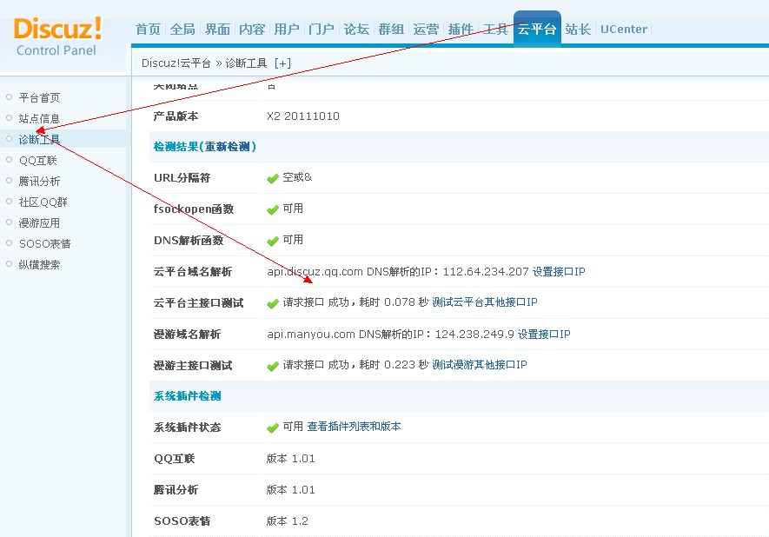The image size is (769, 537).
Task: Open the 工具 top menu
Action: [x=495, y=30]
